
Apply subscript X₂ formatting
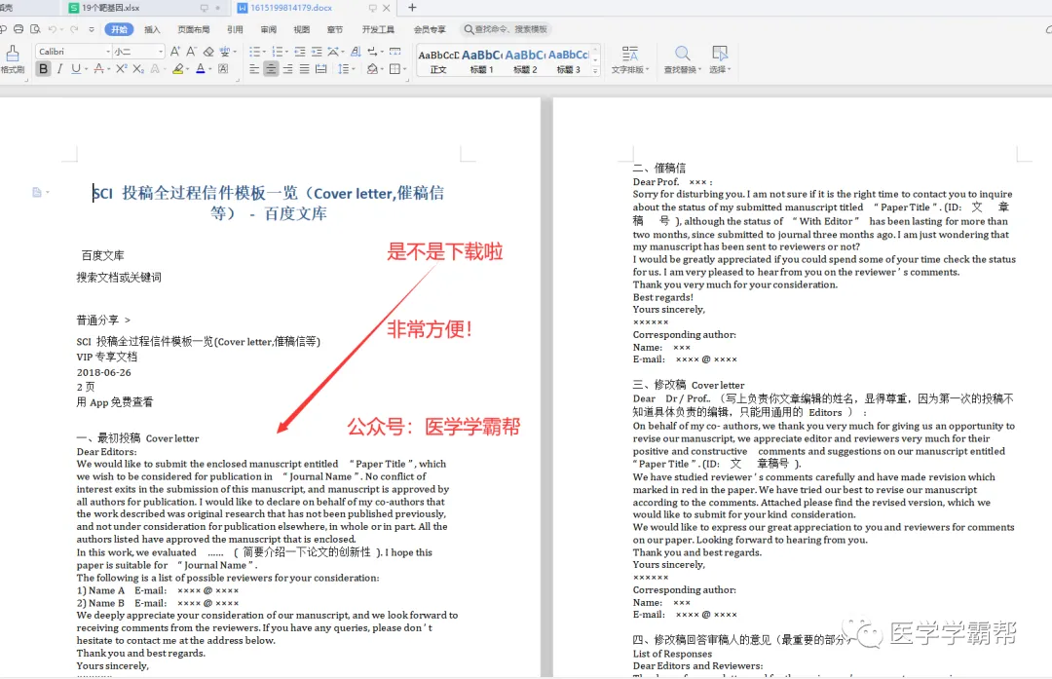(138, 68)
